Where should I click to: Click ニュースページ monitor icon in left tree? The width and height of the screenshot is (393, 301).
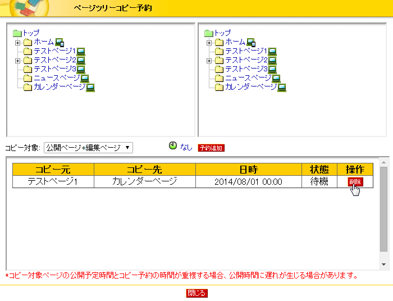(84, 79)
